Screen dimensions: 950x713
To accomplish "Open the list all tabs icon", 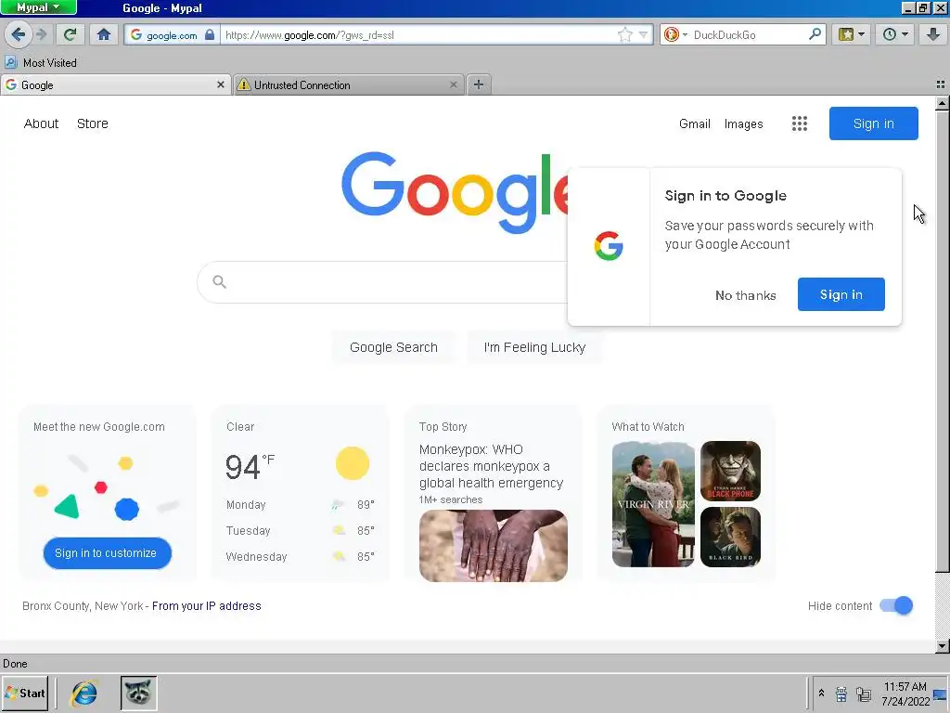I will [941, 84].
